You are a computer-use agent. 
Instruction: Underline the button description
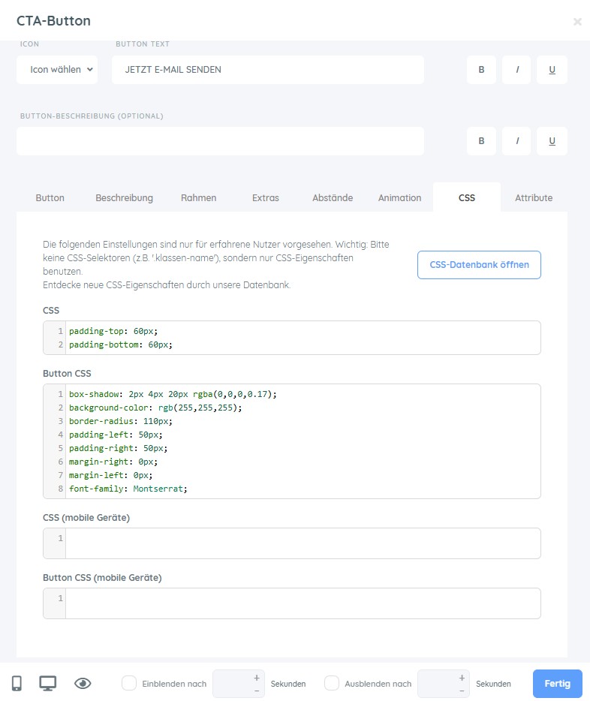pyautogui.click(x=552, y=141)
